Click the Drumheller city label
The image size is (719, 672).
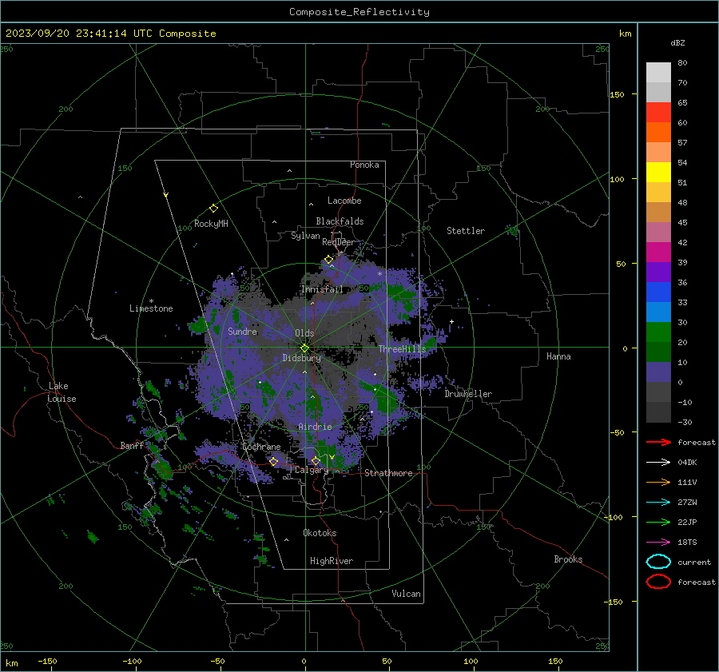click(468, 394)
